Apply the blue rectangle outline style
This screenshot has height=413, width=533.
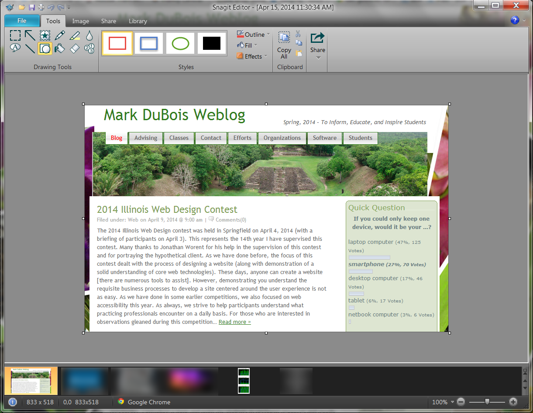click(x=149, y=43)
